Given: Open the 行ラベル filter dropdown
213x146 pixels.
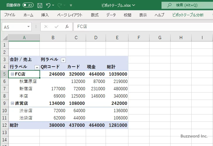Looking at the screenshot, I should (x=37, y=67).
